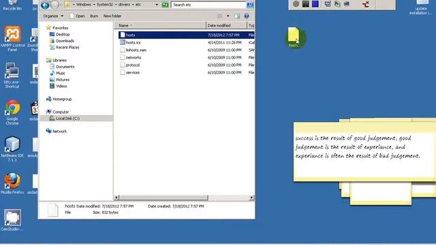The image size is (436, 245).
Task: Click the file icon in details pane
Action: pos(52,210)
